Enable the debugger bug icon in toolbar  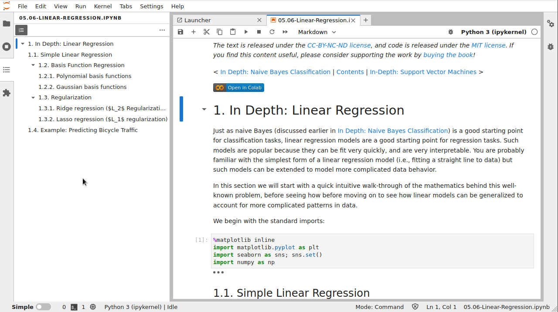pos(450,32)
